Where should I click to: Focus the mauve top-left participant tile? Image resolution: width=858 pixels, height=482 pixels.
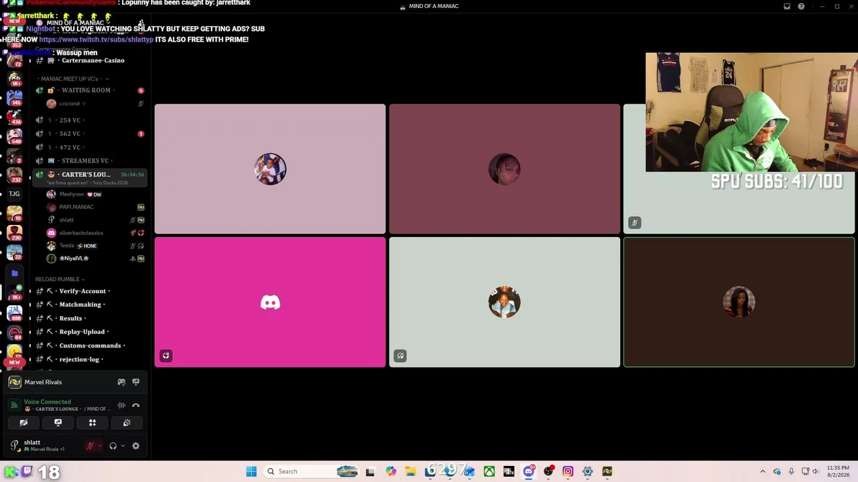click(x=270, y=169)
